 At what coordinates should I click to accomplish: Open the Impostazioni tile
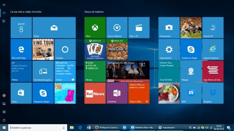point(169,49)
